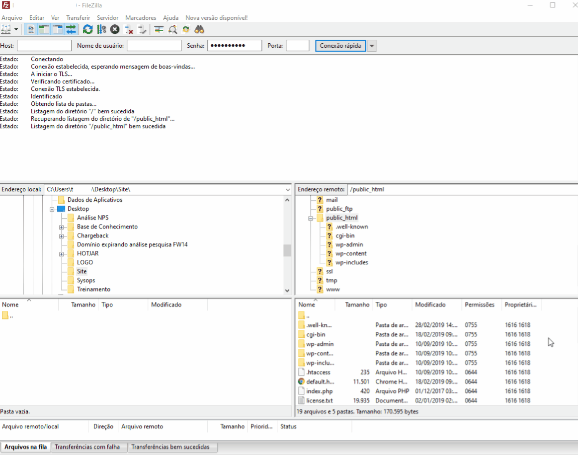Click the Senha password field

[x=235, y=46]
